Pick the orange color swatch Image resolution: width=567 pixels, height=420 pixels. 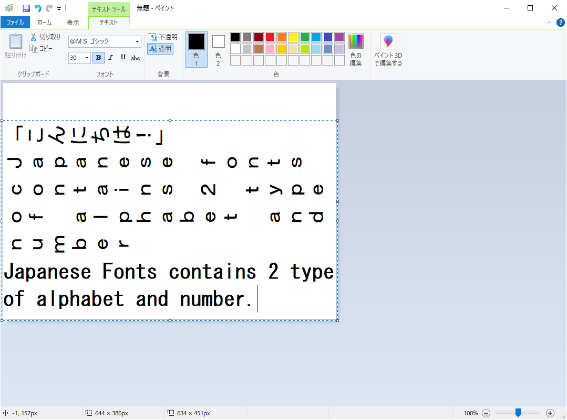[282, 37]
